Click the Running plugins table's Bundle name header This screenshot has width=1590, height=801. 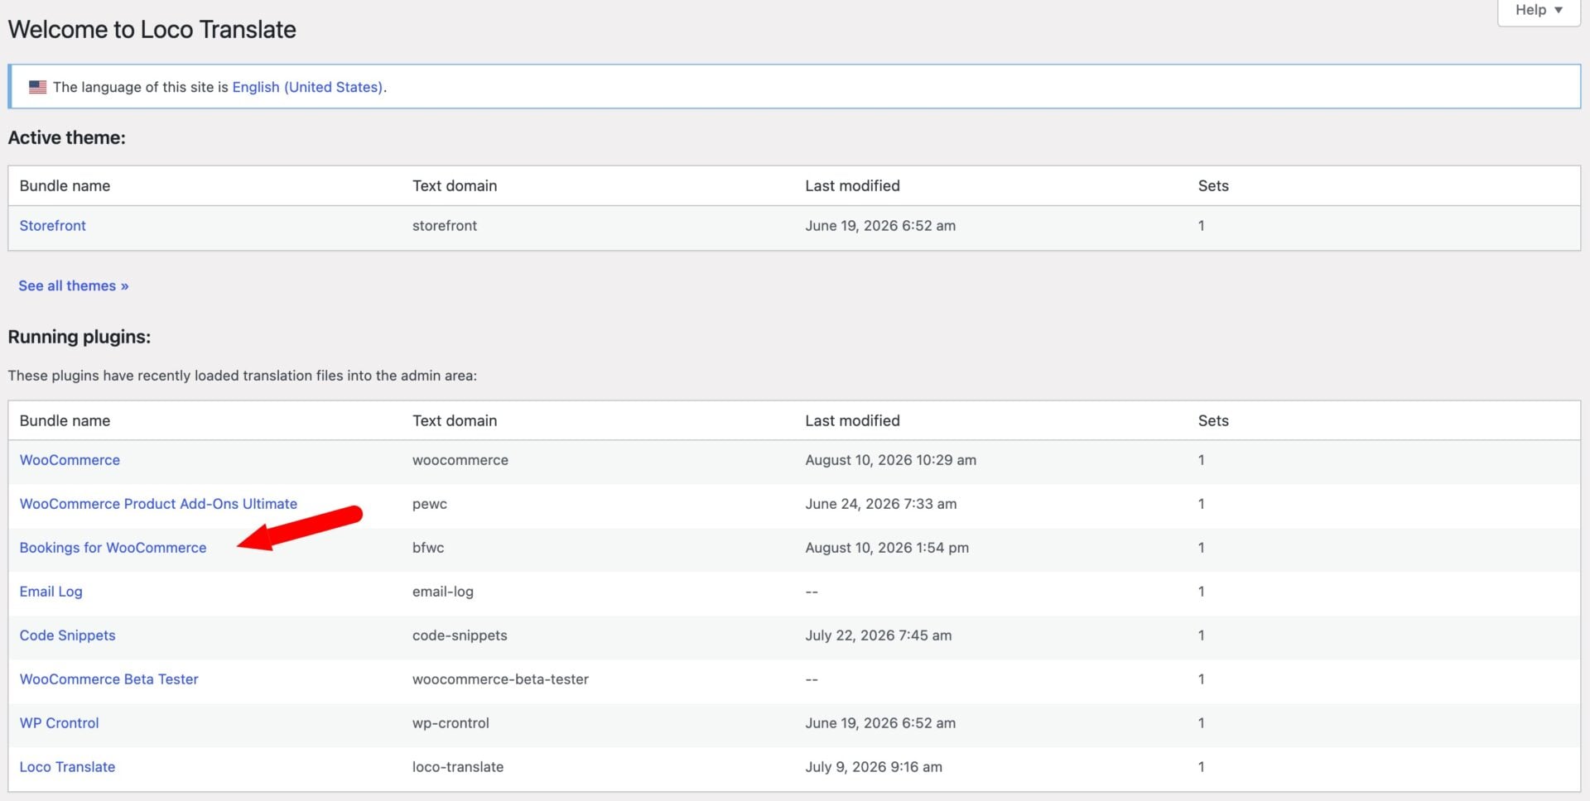[65, 421]
